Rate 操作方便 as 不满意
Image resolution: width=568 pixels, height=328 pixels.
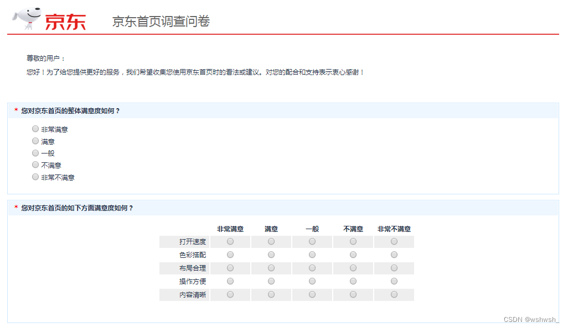(x=353, y=281)
